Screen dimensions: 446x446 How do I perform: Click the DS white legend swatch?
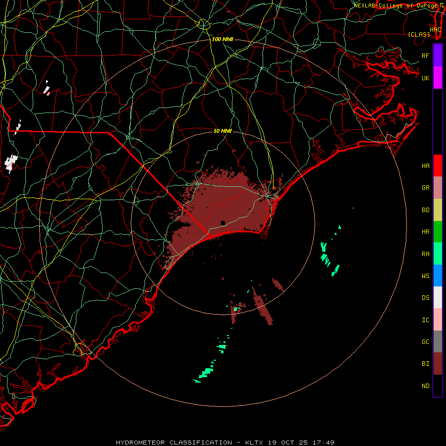(438, 297)
